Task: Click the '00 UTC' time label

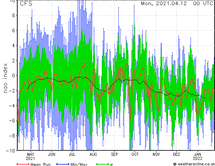Action: pos(203,3)
